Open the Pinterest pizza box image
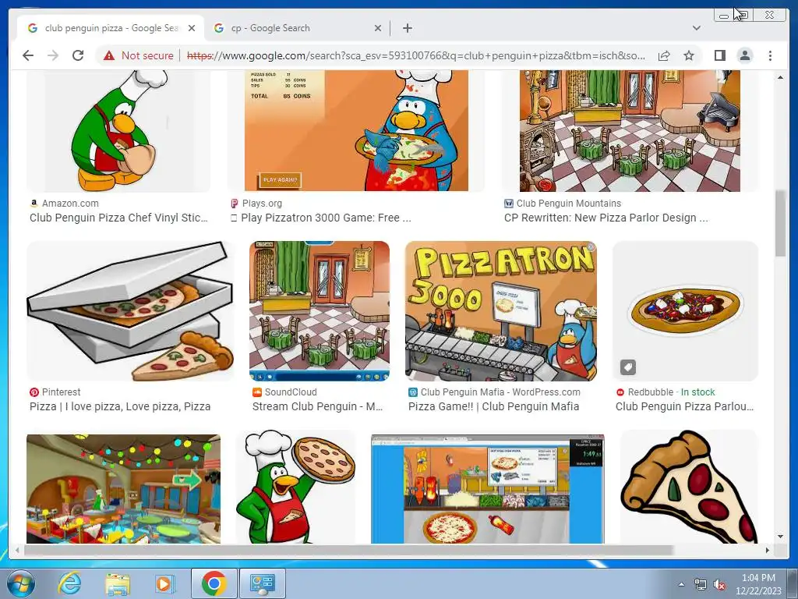The image size is (798, 599). [x=130, y=311]
